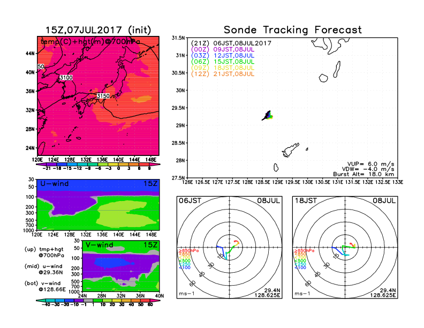This screenshot has height=328, width=424.
Task: Click the "Sonde Tracking Forecast" heading
Action: [293, 30]
